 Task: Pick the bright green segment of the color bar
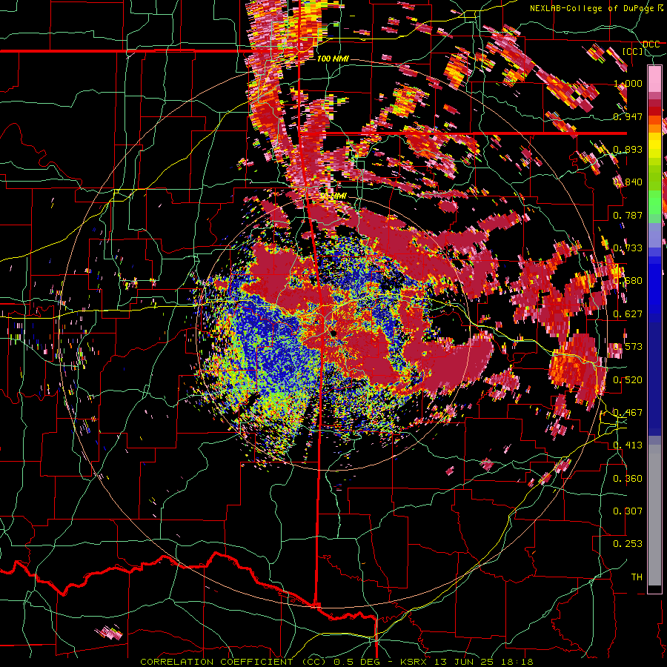pyautogui.click(x=654, y=202)
